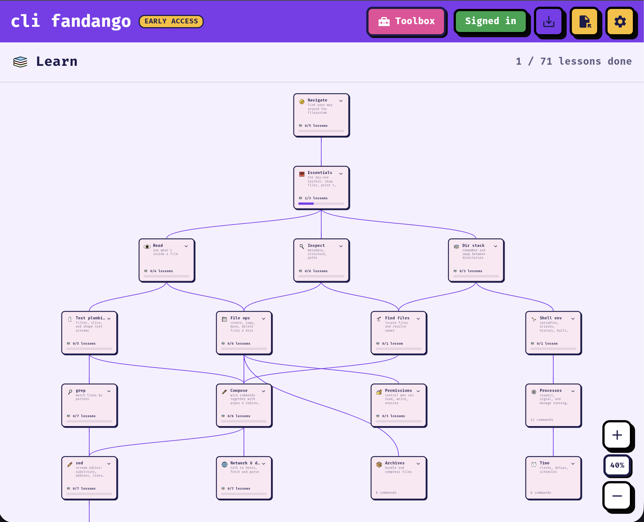This screenshot has width=644, height=522.
Task: Expand the Network card chevron
Action: (264, 464)
